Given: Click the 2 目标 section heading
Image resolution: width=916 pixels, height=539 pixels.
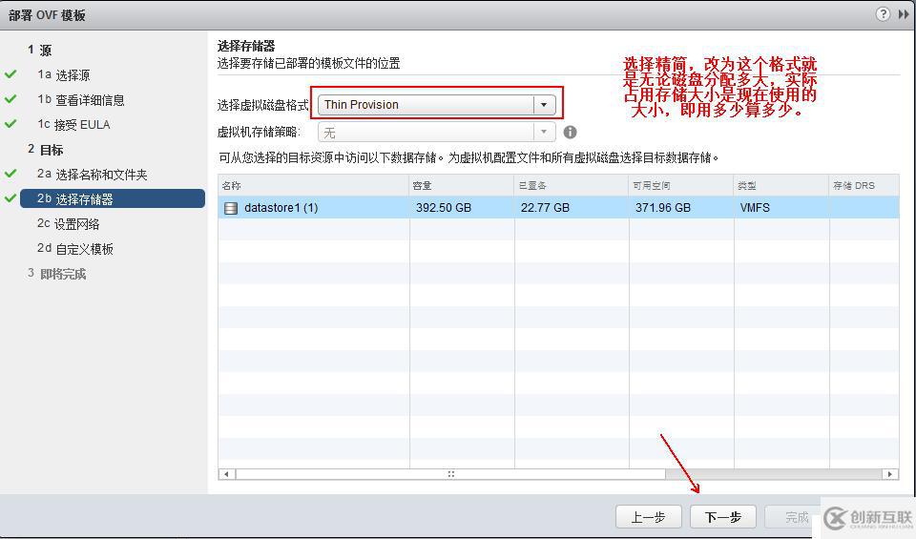Looking at the screenshot, I should point(45,150).
